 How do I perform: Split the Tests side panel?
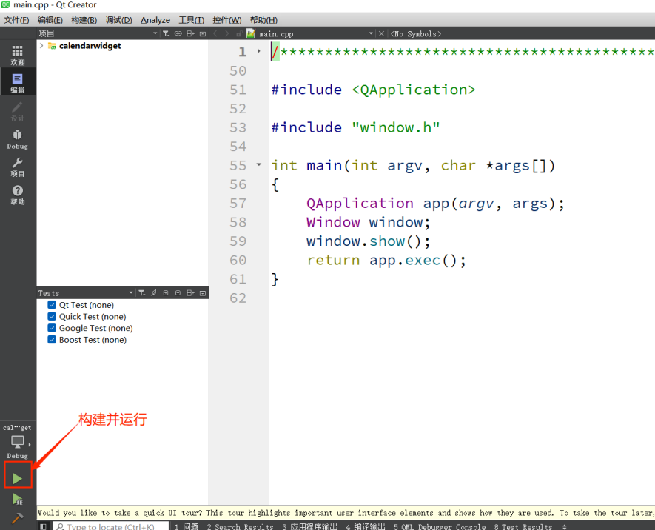190,293
